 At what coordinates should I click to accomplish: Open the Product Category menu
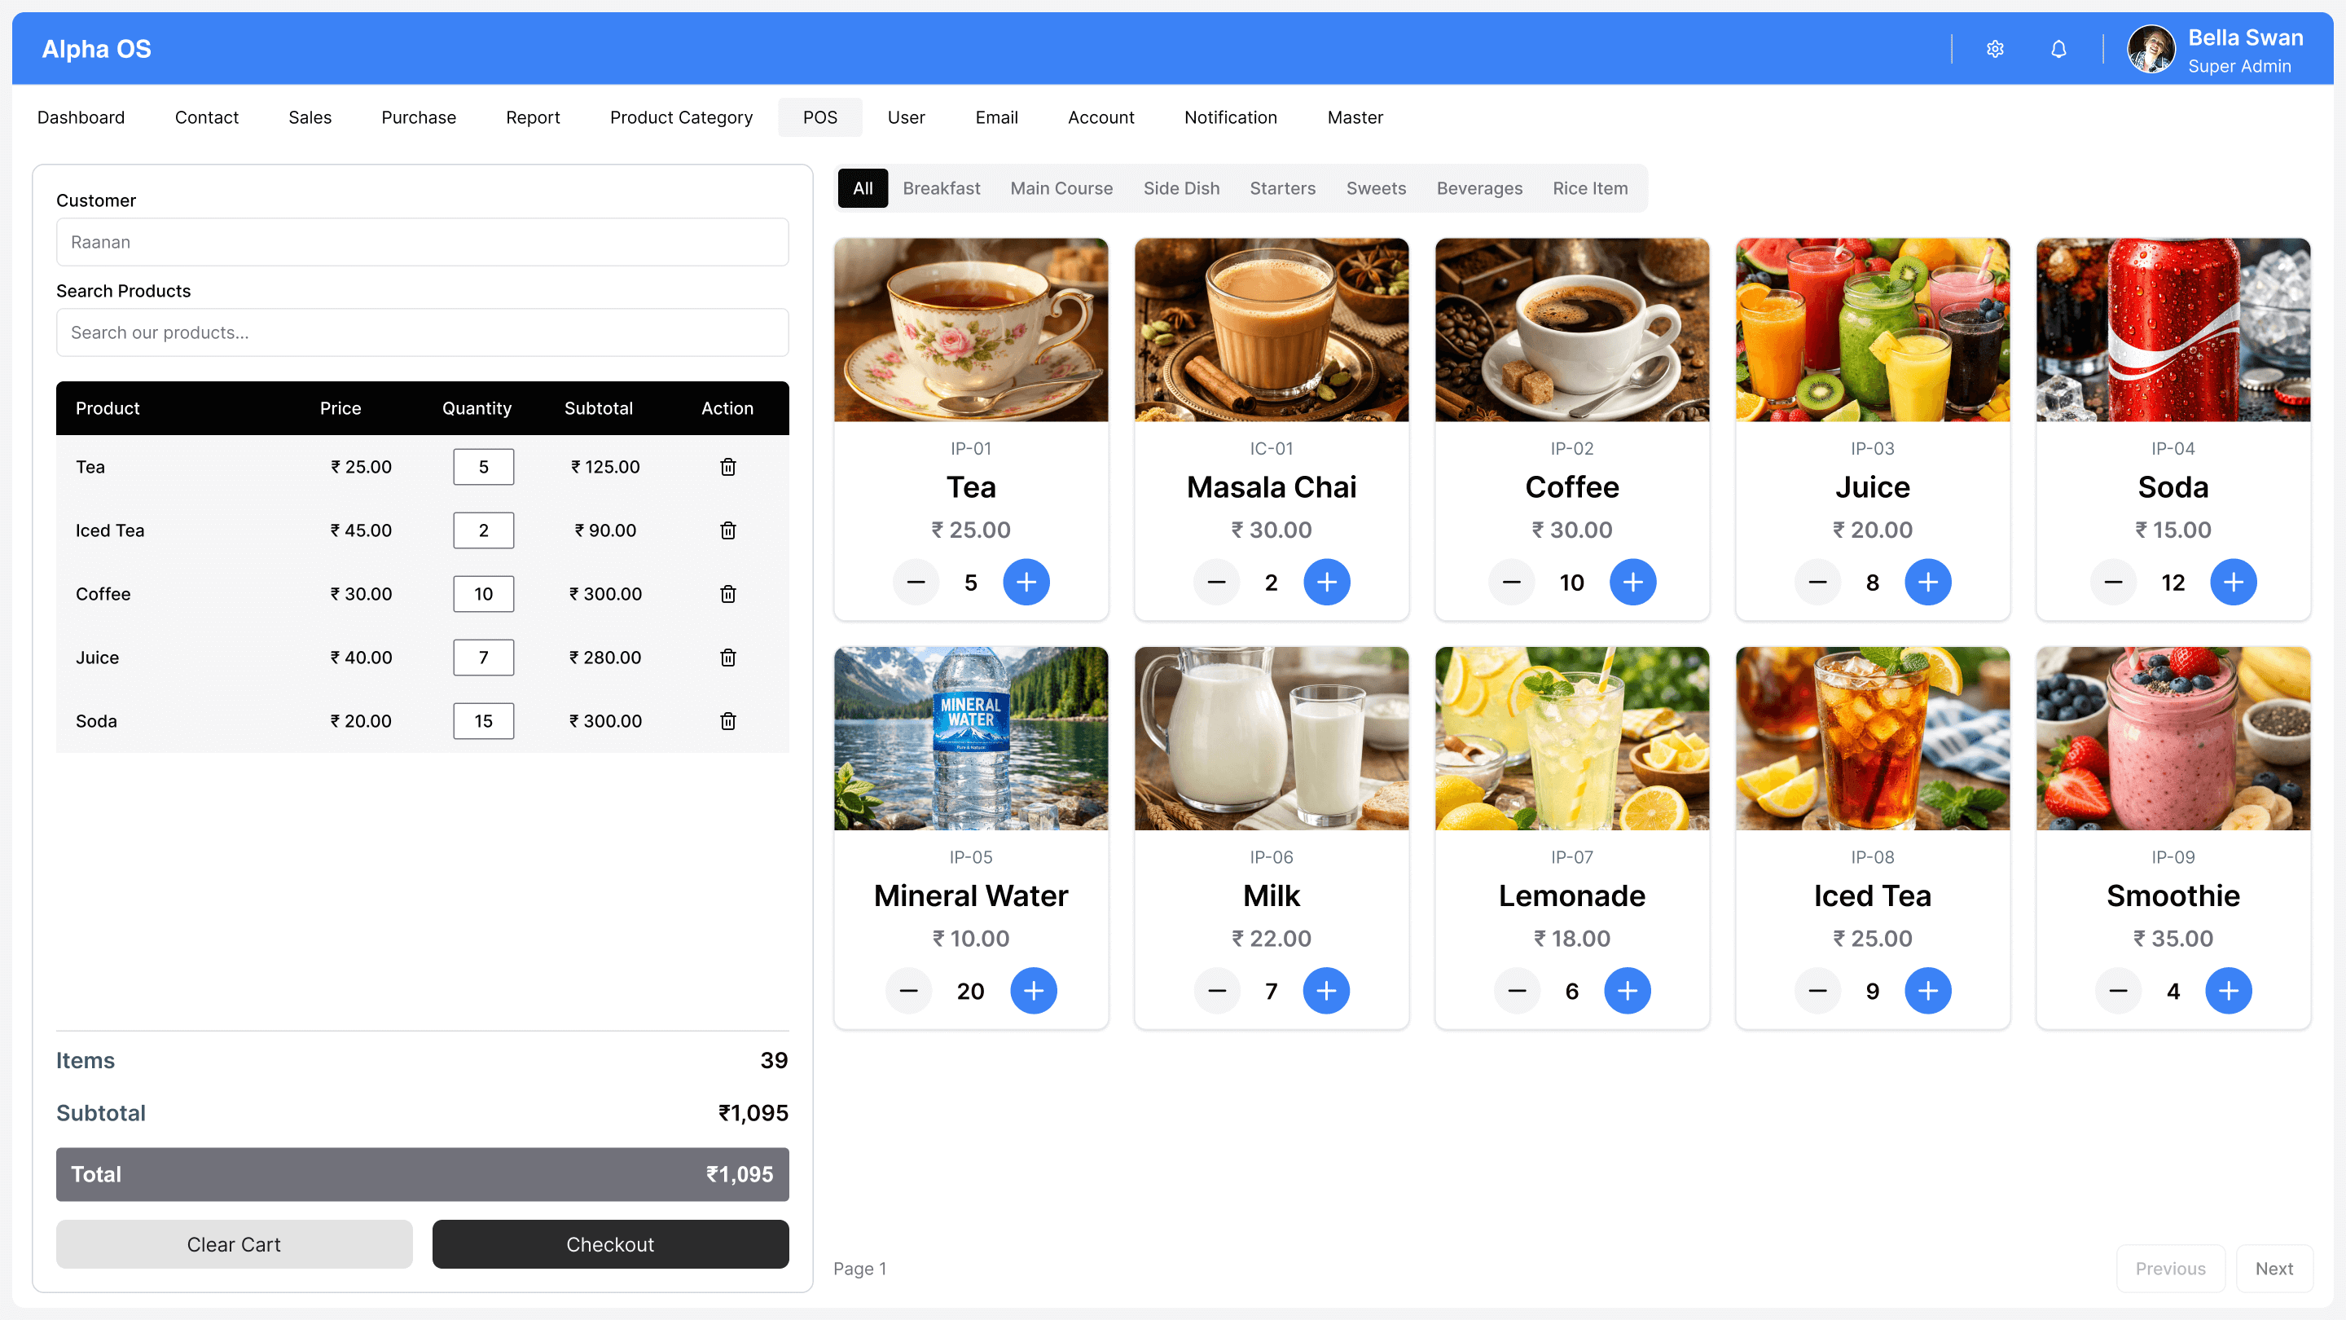click(680, 117)
